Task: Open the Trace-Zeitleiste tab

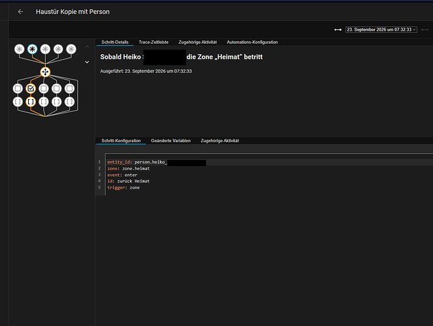Action: [x=153, y=42]
